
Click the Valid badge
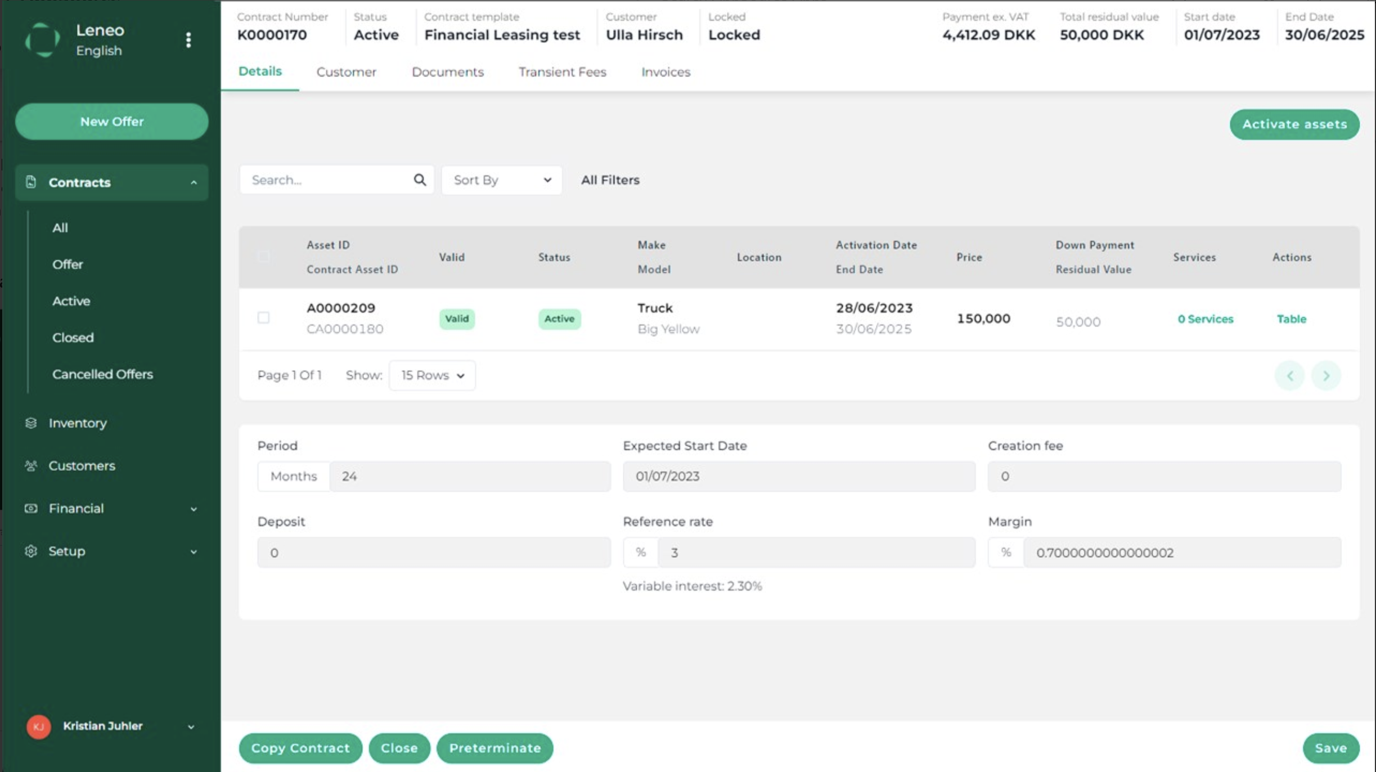pyautogui.click(x=457, y=318)
